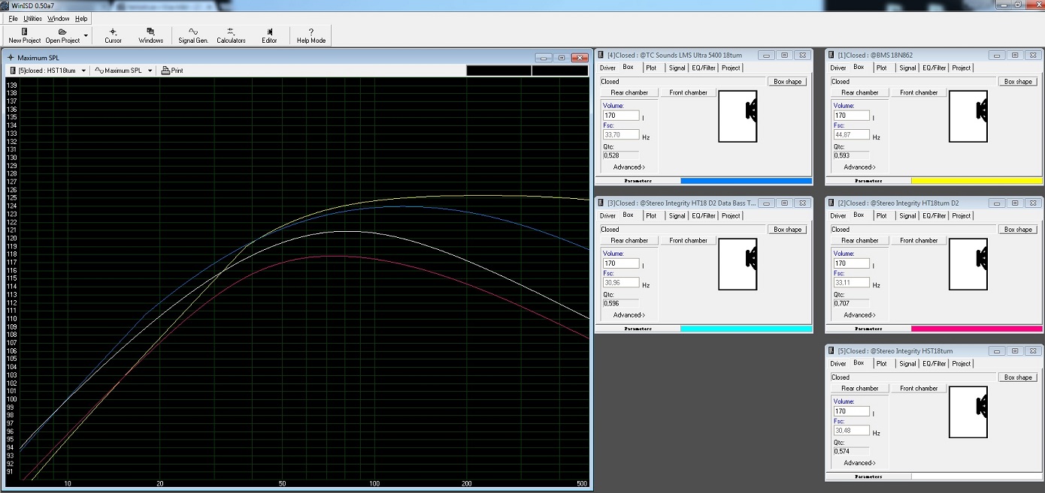The image size is (1045, 493).
Task: Click the Volume field in TC Sounds LMS window
Action: point(621,116)
